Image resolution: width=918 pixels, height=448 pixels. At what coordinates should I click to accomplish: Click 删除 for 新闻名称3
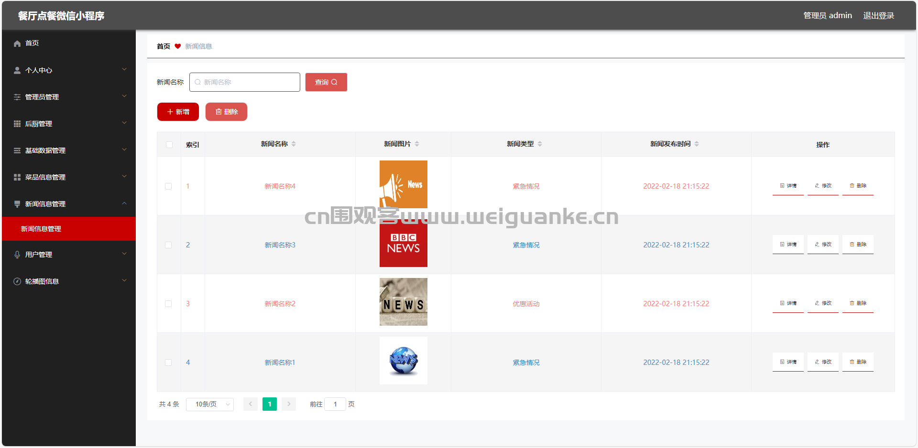858,245
